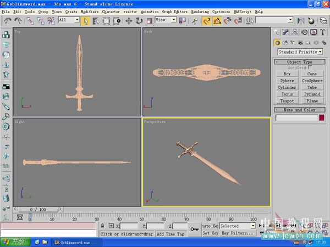
Task: Switch to the Display panel tab
Action: point(313,32)
